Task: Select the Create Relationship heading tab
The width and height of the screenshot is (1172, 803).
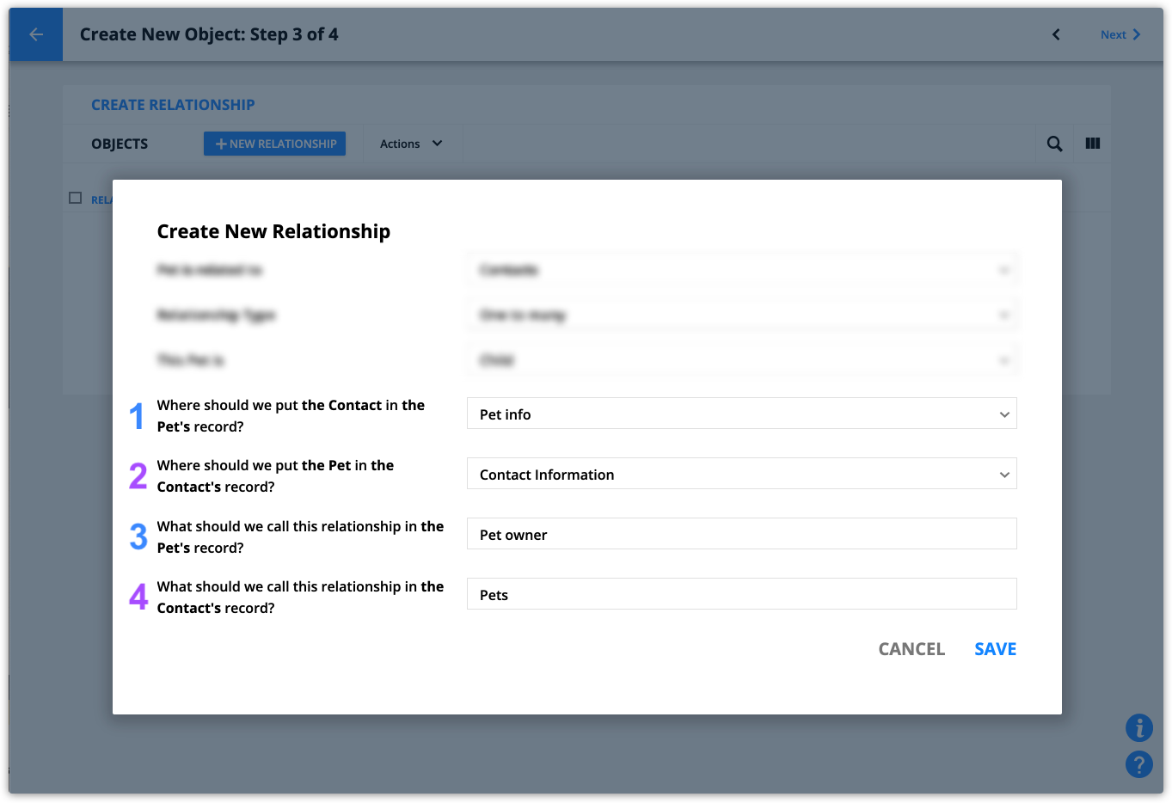Action: tap(173, 105)
